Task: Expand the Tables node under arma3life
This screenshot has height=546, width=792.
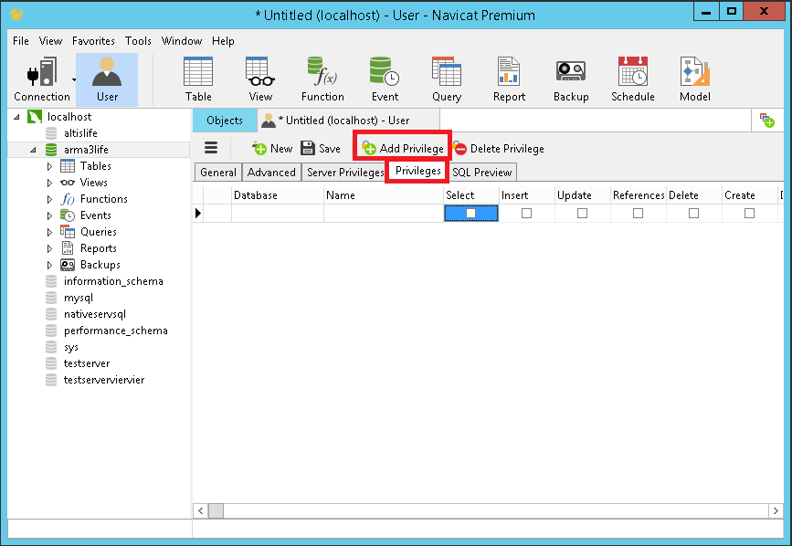Action: [x=49, y=166]
